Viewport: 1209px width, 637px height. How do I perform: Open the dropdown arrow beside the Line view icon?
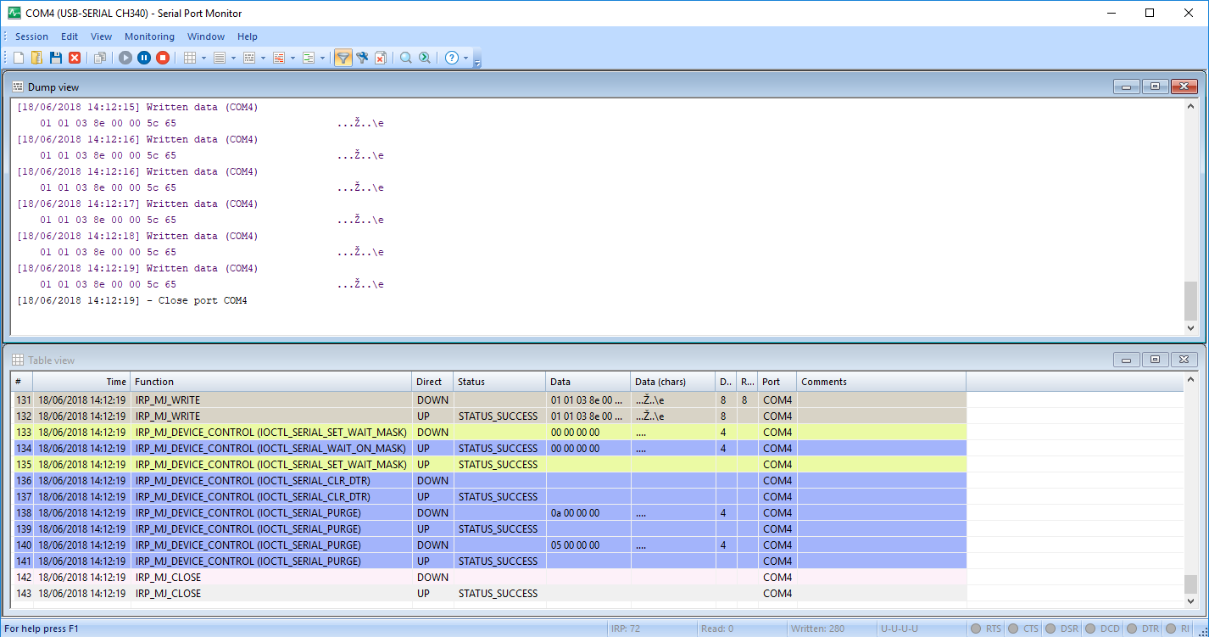coord(233,58)
